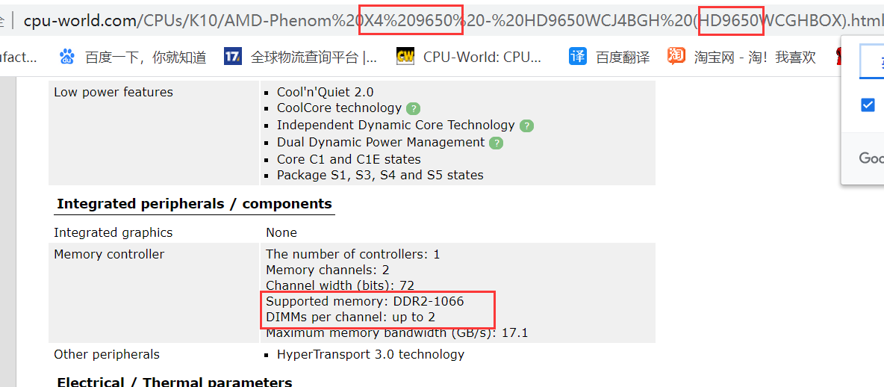
Task: Click the orange 淘 Taobao bookmark icon
Action: [x=676, y=56]
